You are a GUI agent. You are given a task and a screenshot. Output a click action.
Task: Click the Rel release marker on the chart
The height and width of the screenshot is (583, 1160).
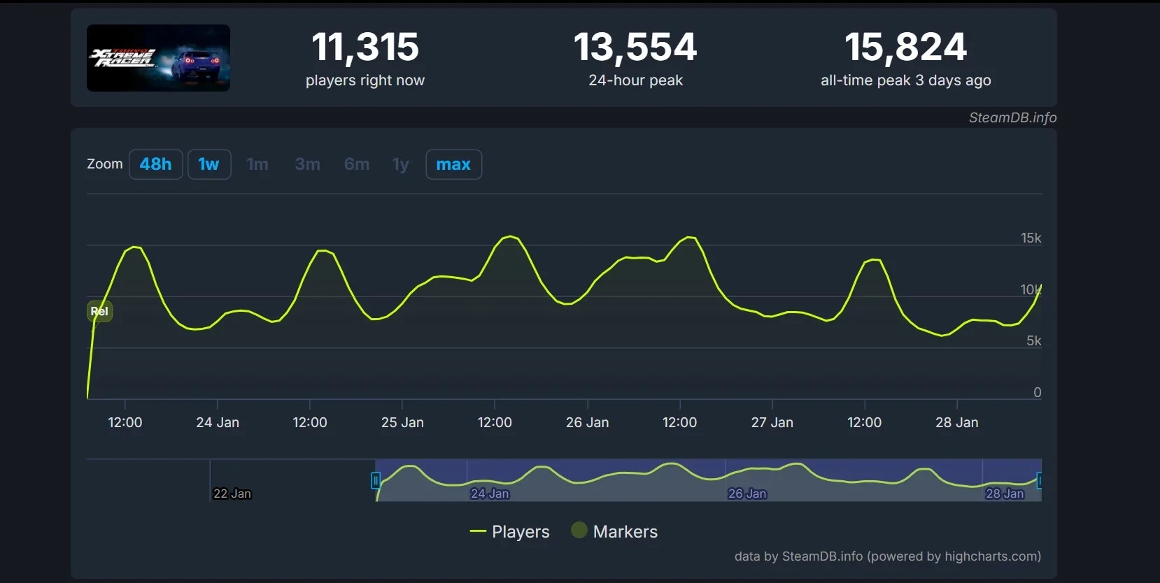coord(99,311)
